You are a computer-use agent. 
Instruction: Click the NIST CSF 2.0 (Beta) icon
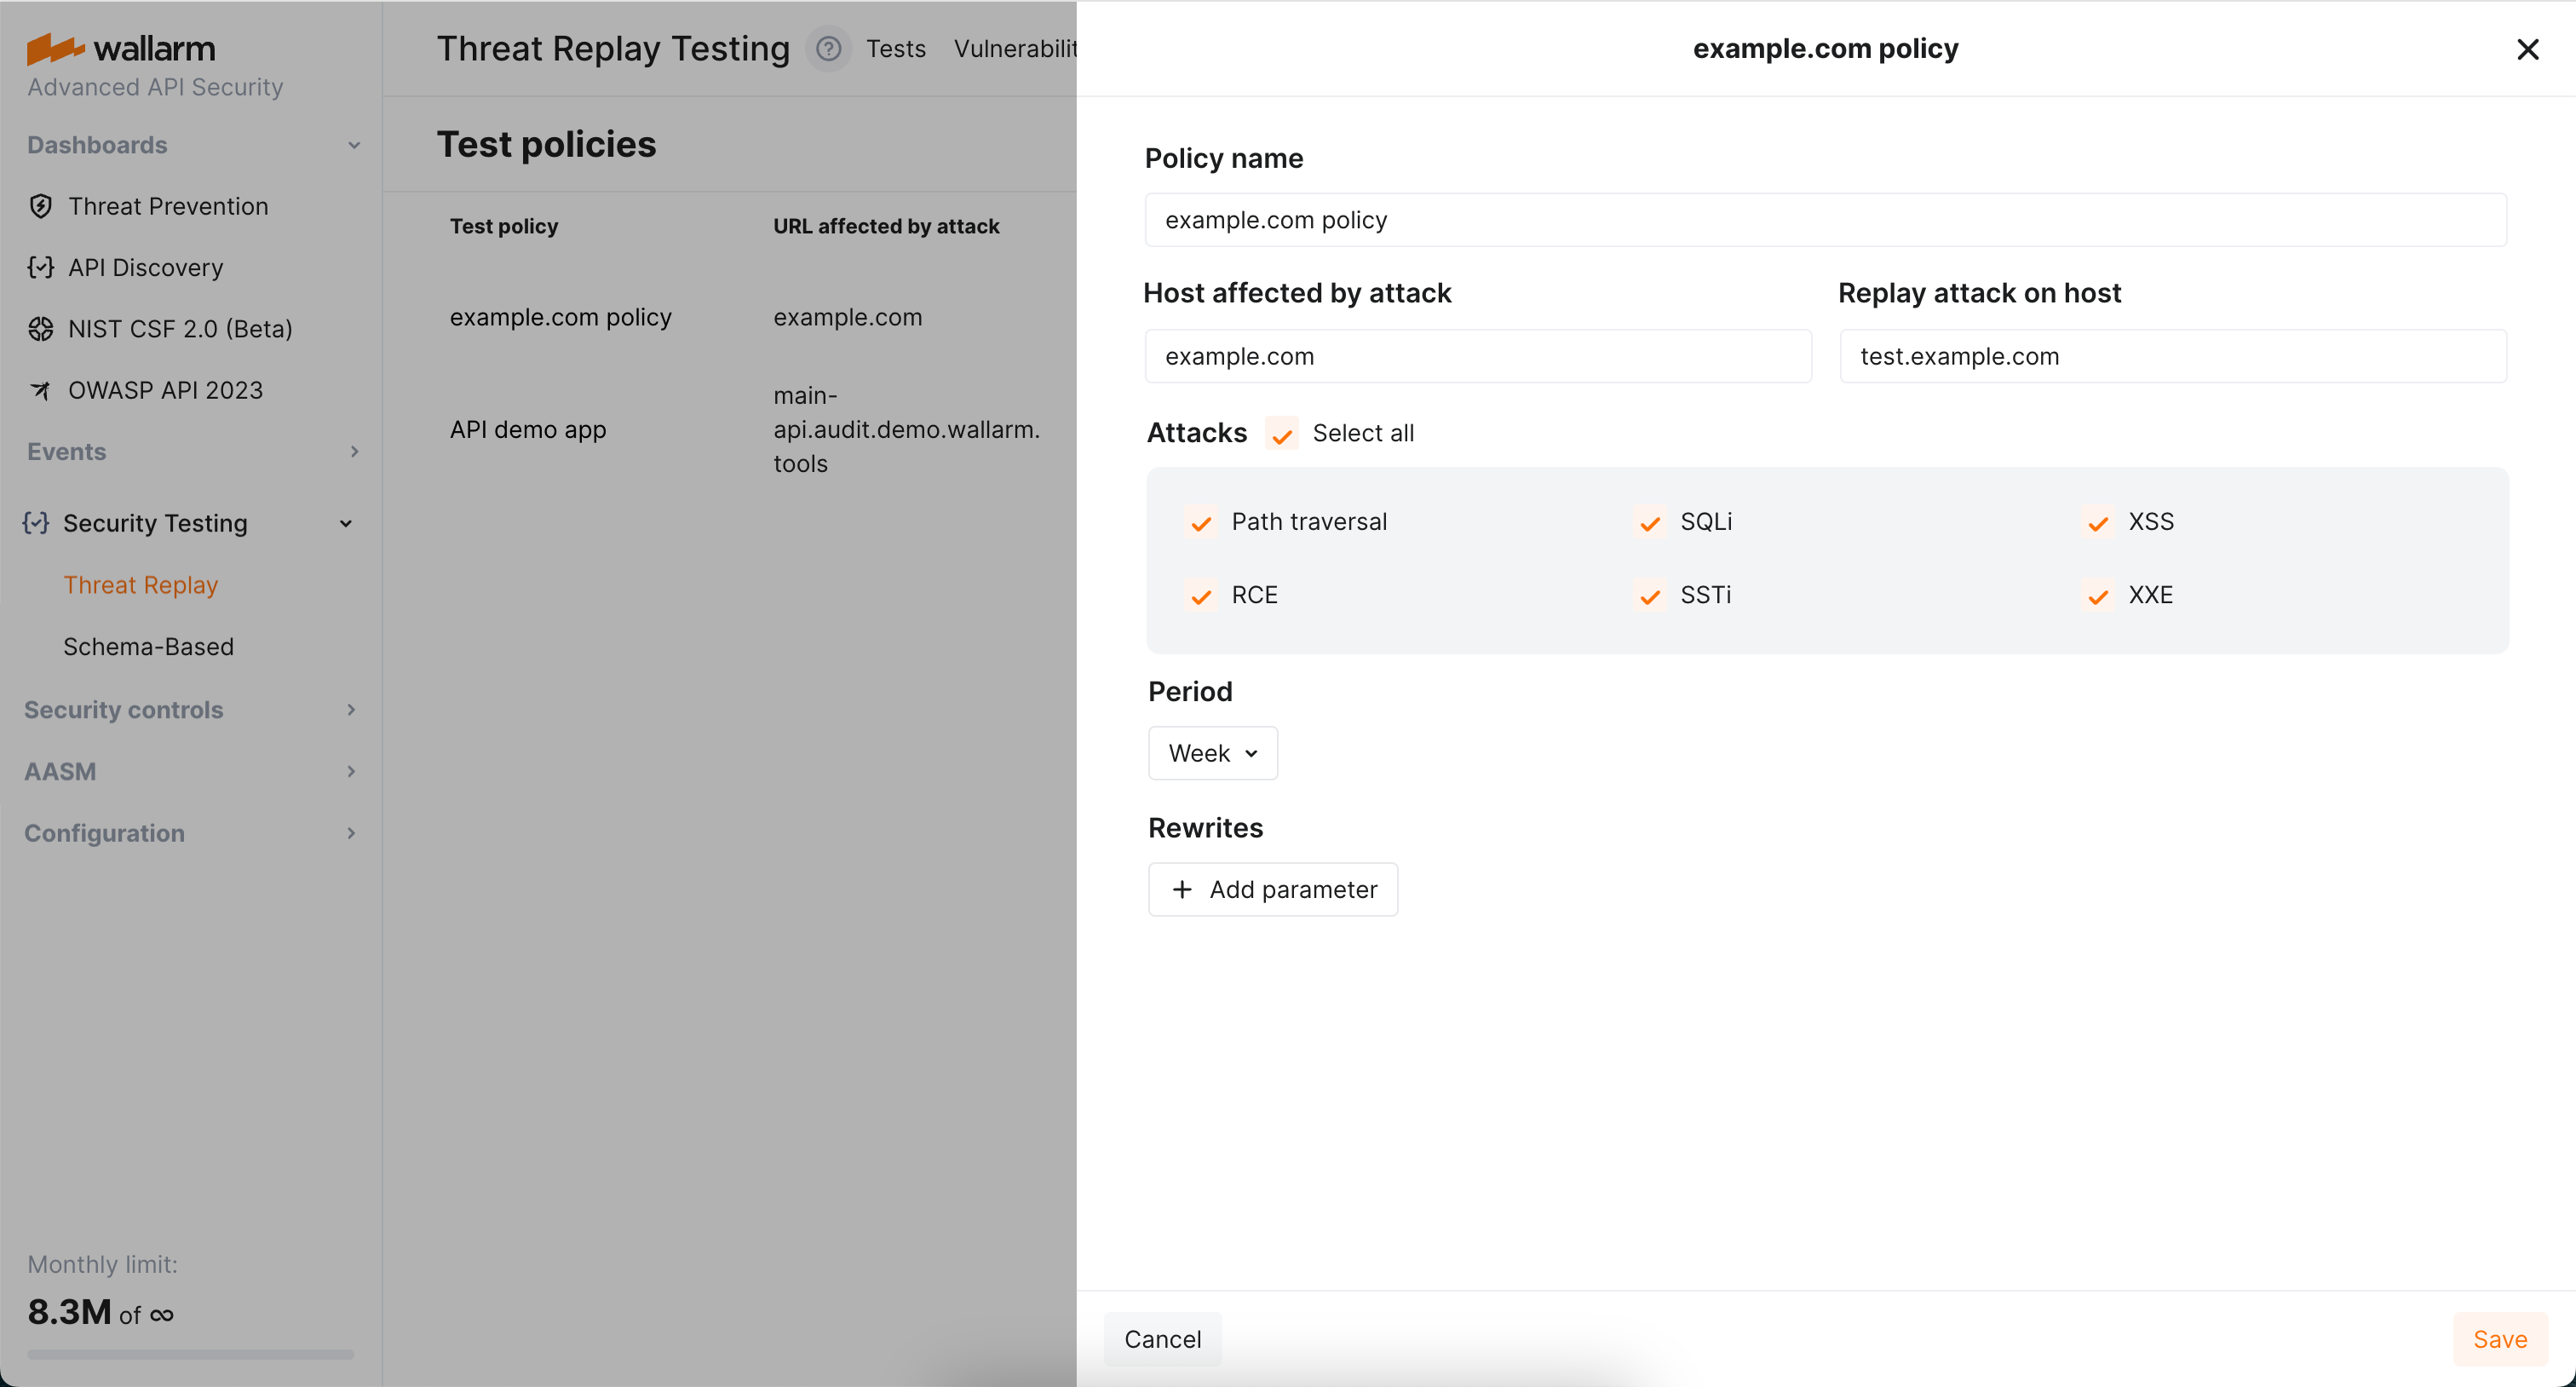pos(40,328)
